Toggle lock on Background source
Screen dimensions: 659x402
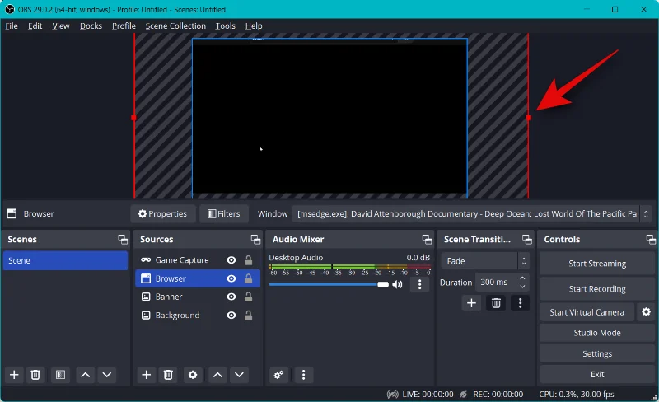249,316
